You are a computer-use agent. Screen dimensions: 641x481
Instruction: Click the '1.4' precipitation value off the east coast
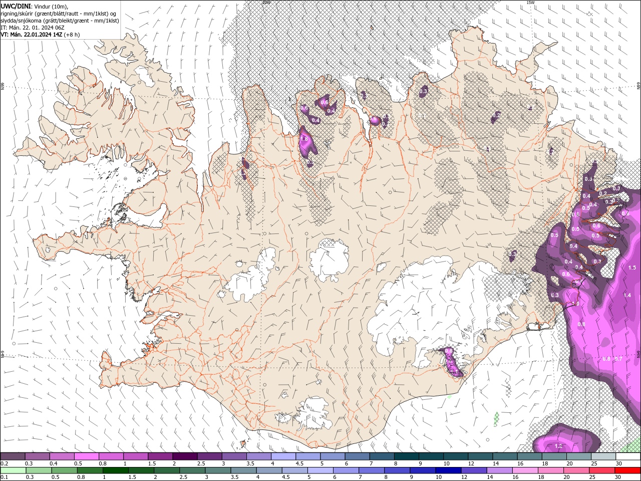(x=627, y=296)
